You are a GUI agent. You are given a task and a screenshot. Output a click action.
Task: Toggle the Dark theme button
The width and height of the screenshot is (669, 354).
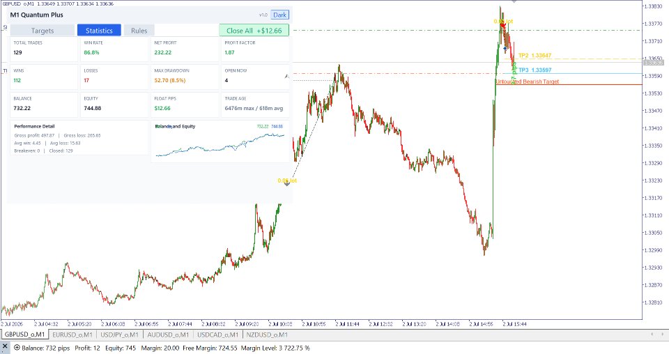(280, 15)
